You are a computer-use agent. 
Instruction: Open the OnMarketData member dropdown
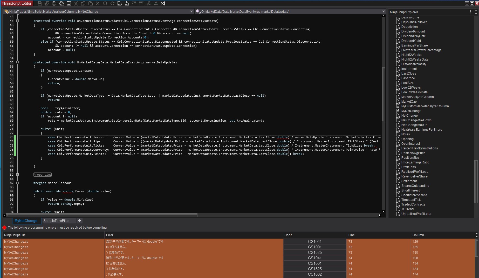383,11
